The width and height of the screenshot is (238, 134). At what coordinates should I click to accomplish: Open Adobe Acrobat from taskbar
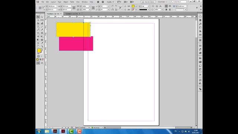pos(55,131)
